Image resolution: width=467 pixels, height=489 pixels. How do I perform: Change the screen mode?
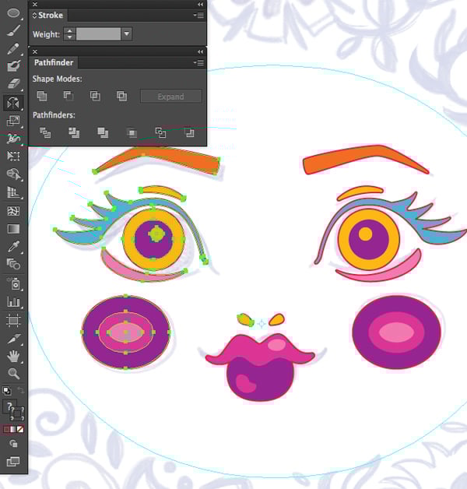tap(13, 461)
